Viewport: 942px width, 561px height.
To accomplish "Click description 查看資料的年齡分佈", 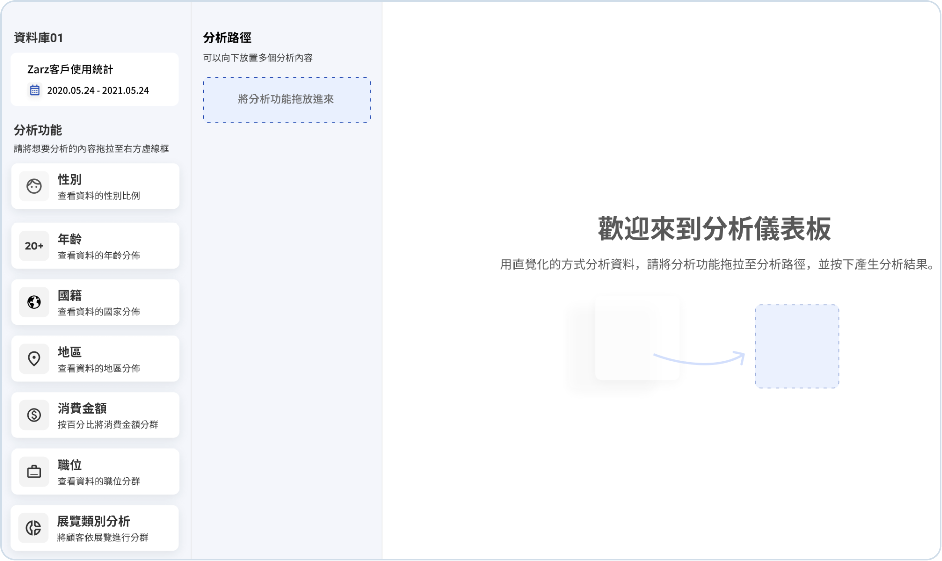I will [99, 255].
